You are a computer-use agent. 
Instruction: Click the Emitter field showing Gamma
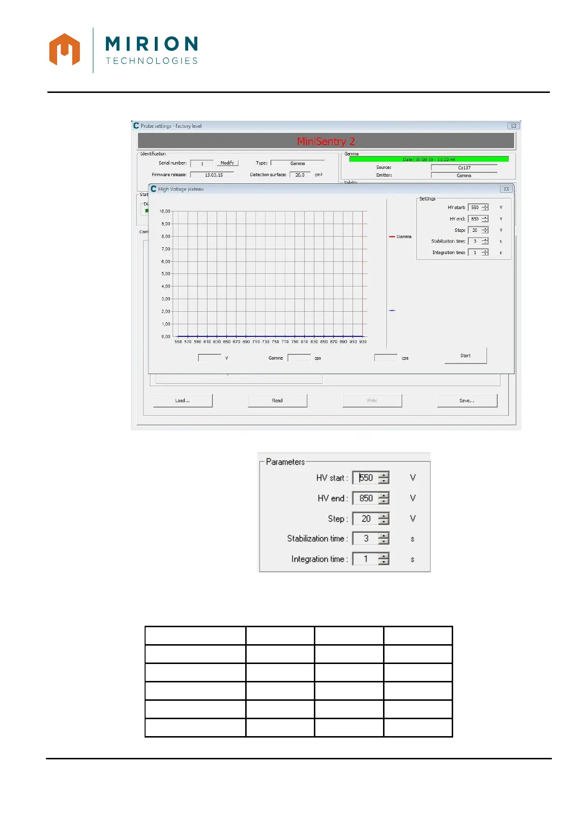pos(464,176)
